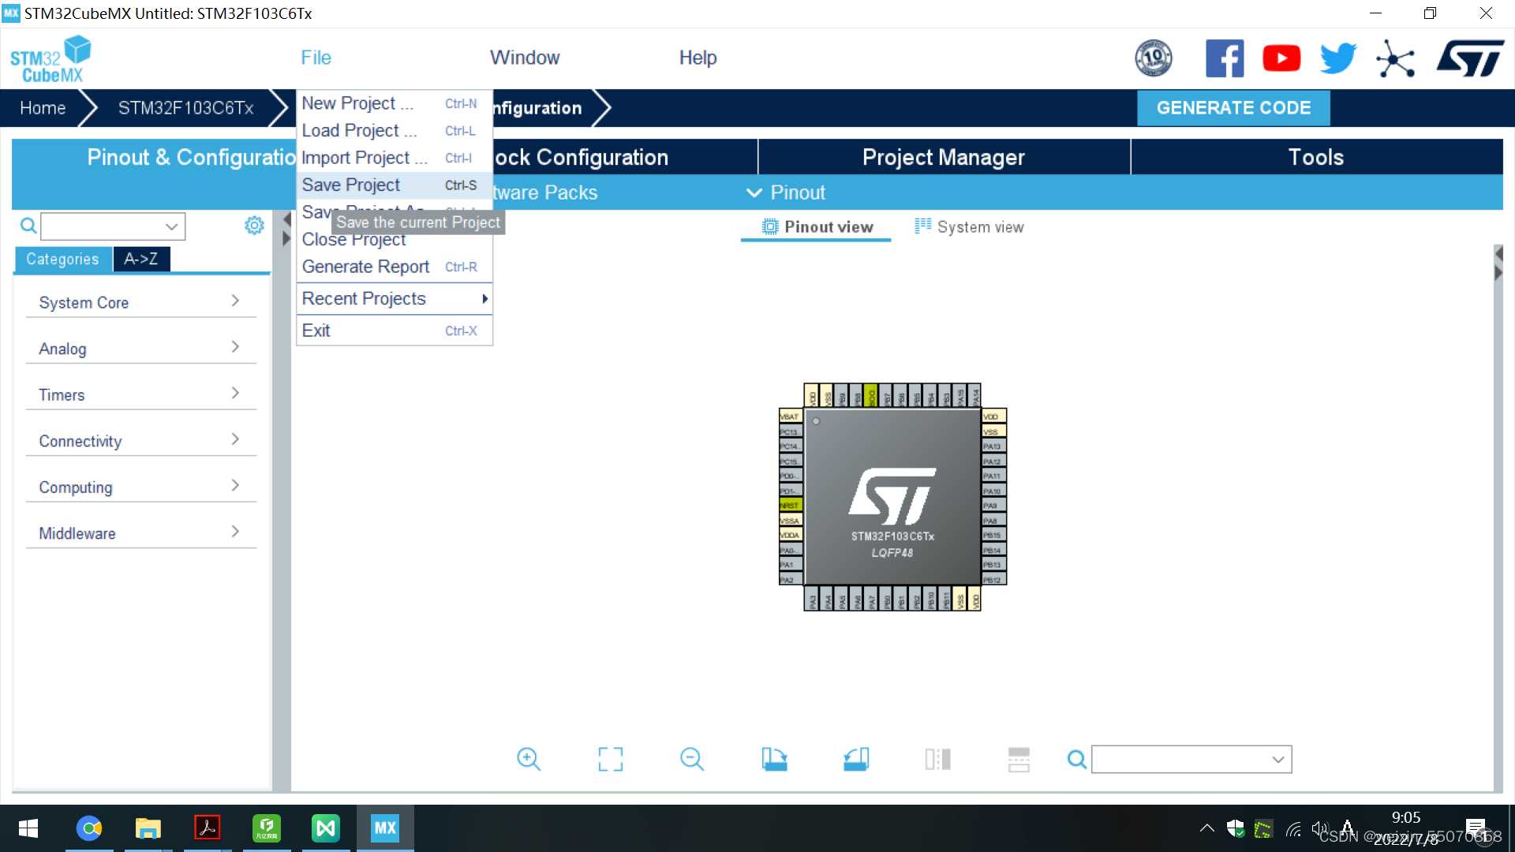
Task: Open the Twitter page from the toolbar
Action: tap(1337, 58)
